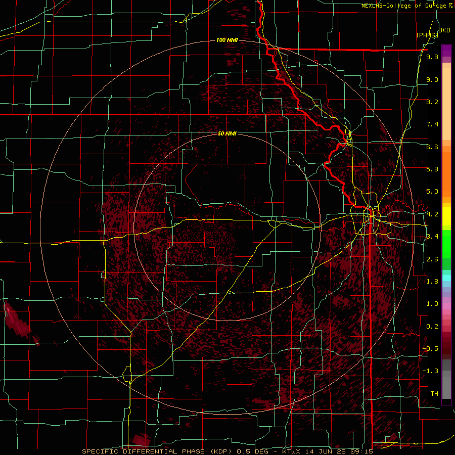Click the "1.0" value on the color scale
Screen dimensions: 455x455
pos(432,304)
